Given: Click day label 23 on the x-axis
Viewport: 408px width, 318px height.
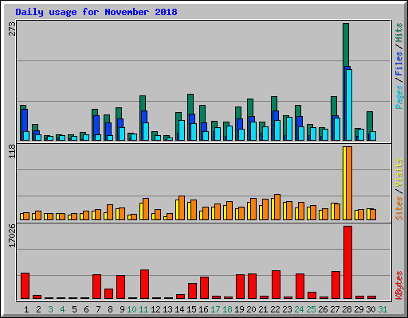Looking at the screenshot, I should [287, 309].
